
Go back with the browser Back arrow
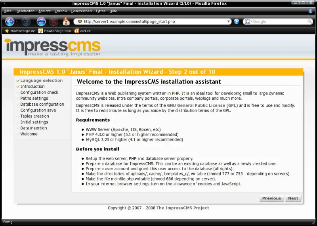pos(10,21)
